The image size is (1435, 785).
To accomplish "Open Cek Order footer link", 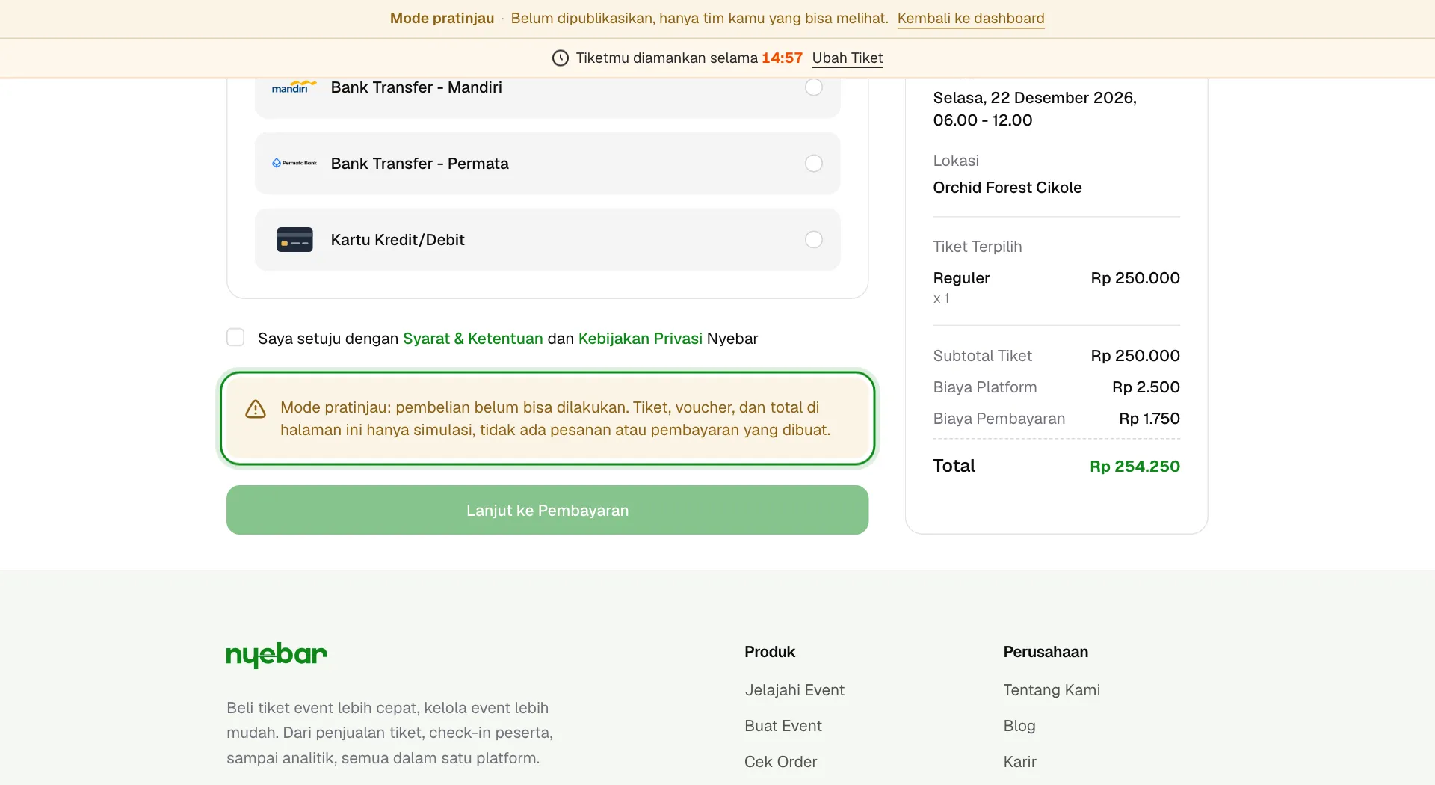I will [780, 762].
